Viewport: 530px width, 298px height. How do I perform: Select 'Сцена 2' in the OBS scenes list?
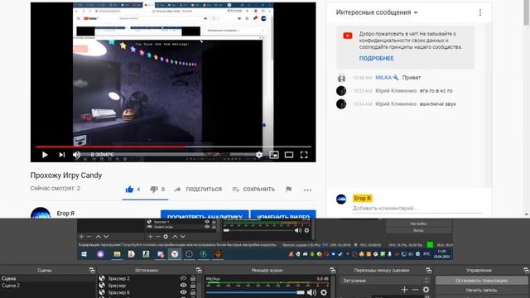click(48, 286)
